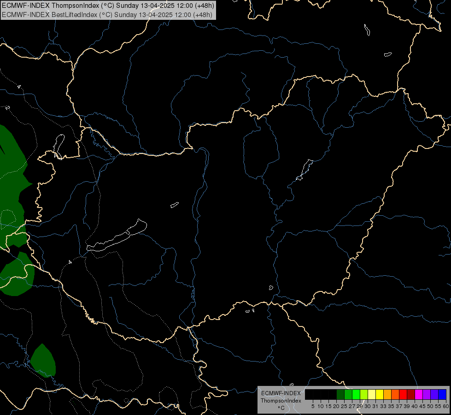
Task: Select the bright green 27-29 legend swatch
Action: [356, 394]
